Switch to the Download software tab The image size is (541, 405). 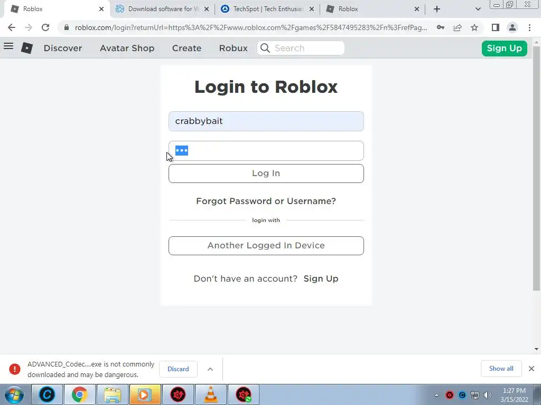click(x=162, y=9)
